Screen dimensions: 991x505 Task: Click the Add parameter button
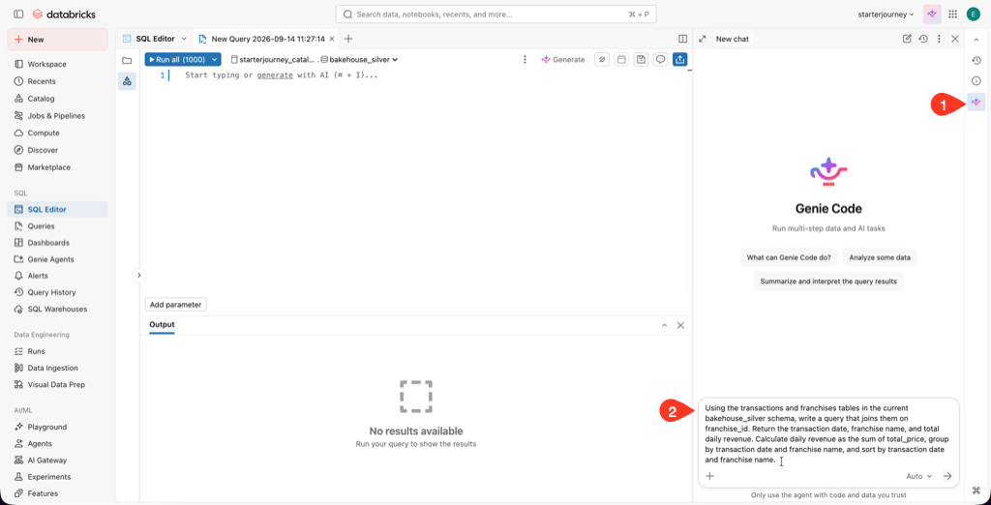click(x=176, y=305)
